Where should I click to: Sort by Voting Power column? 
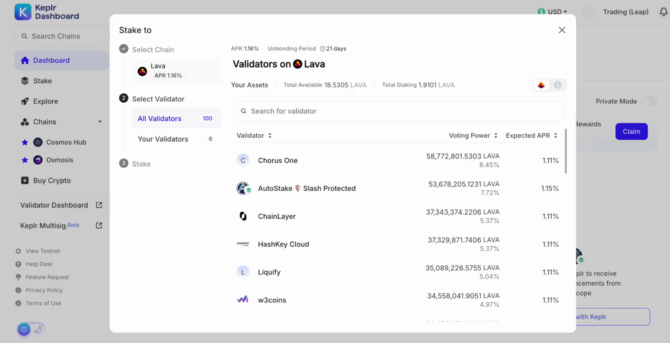coord(473,136)
